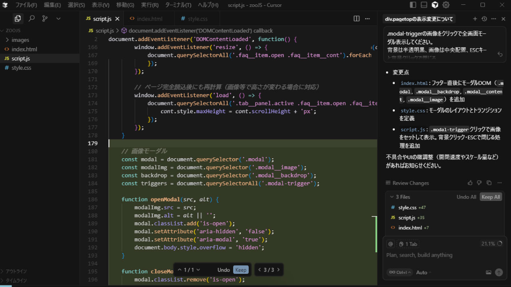The width and height of the screenshot is (511, 287).
Task: Go to the next file arrow beside 3 / 3
Action: click(278, 270)
